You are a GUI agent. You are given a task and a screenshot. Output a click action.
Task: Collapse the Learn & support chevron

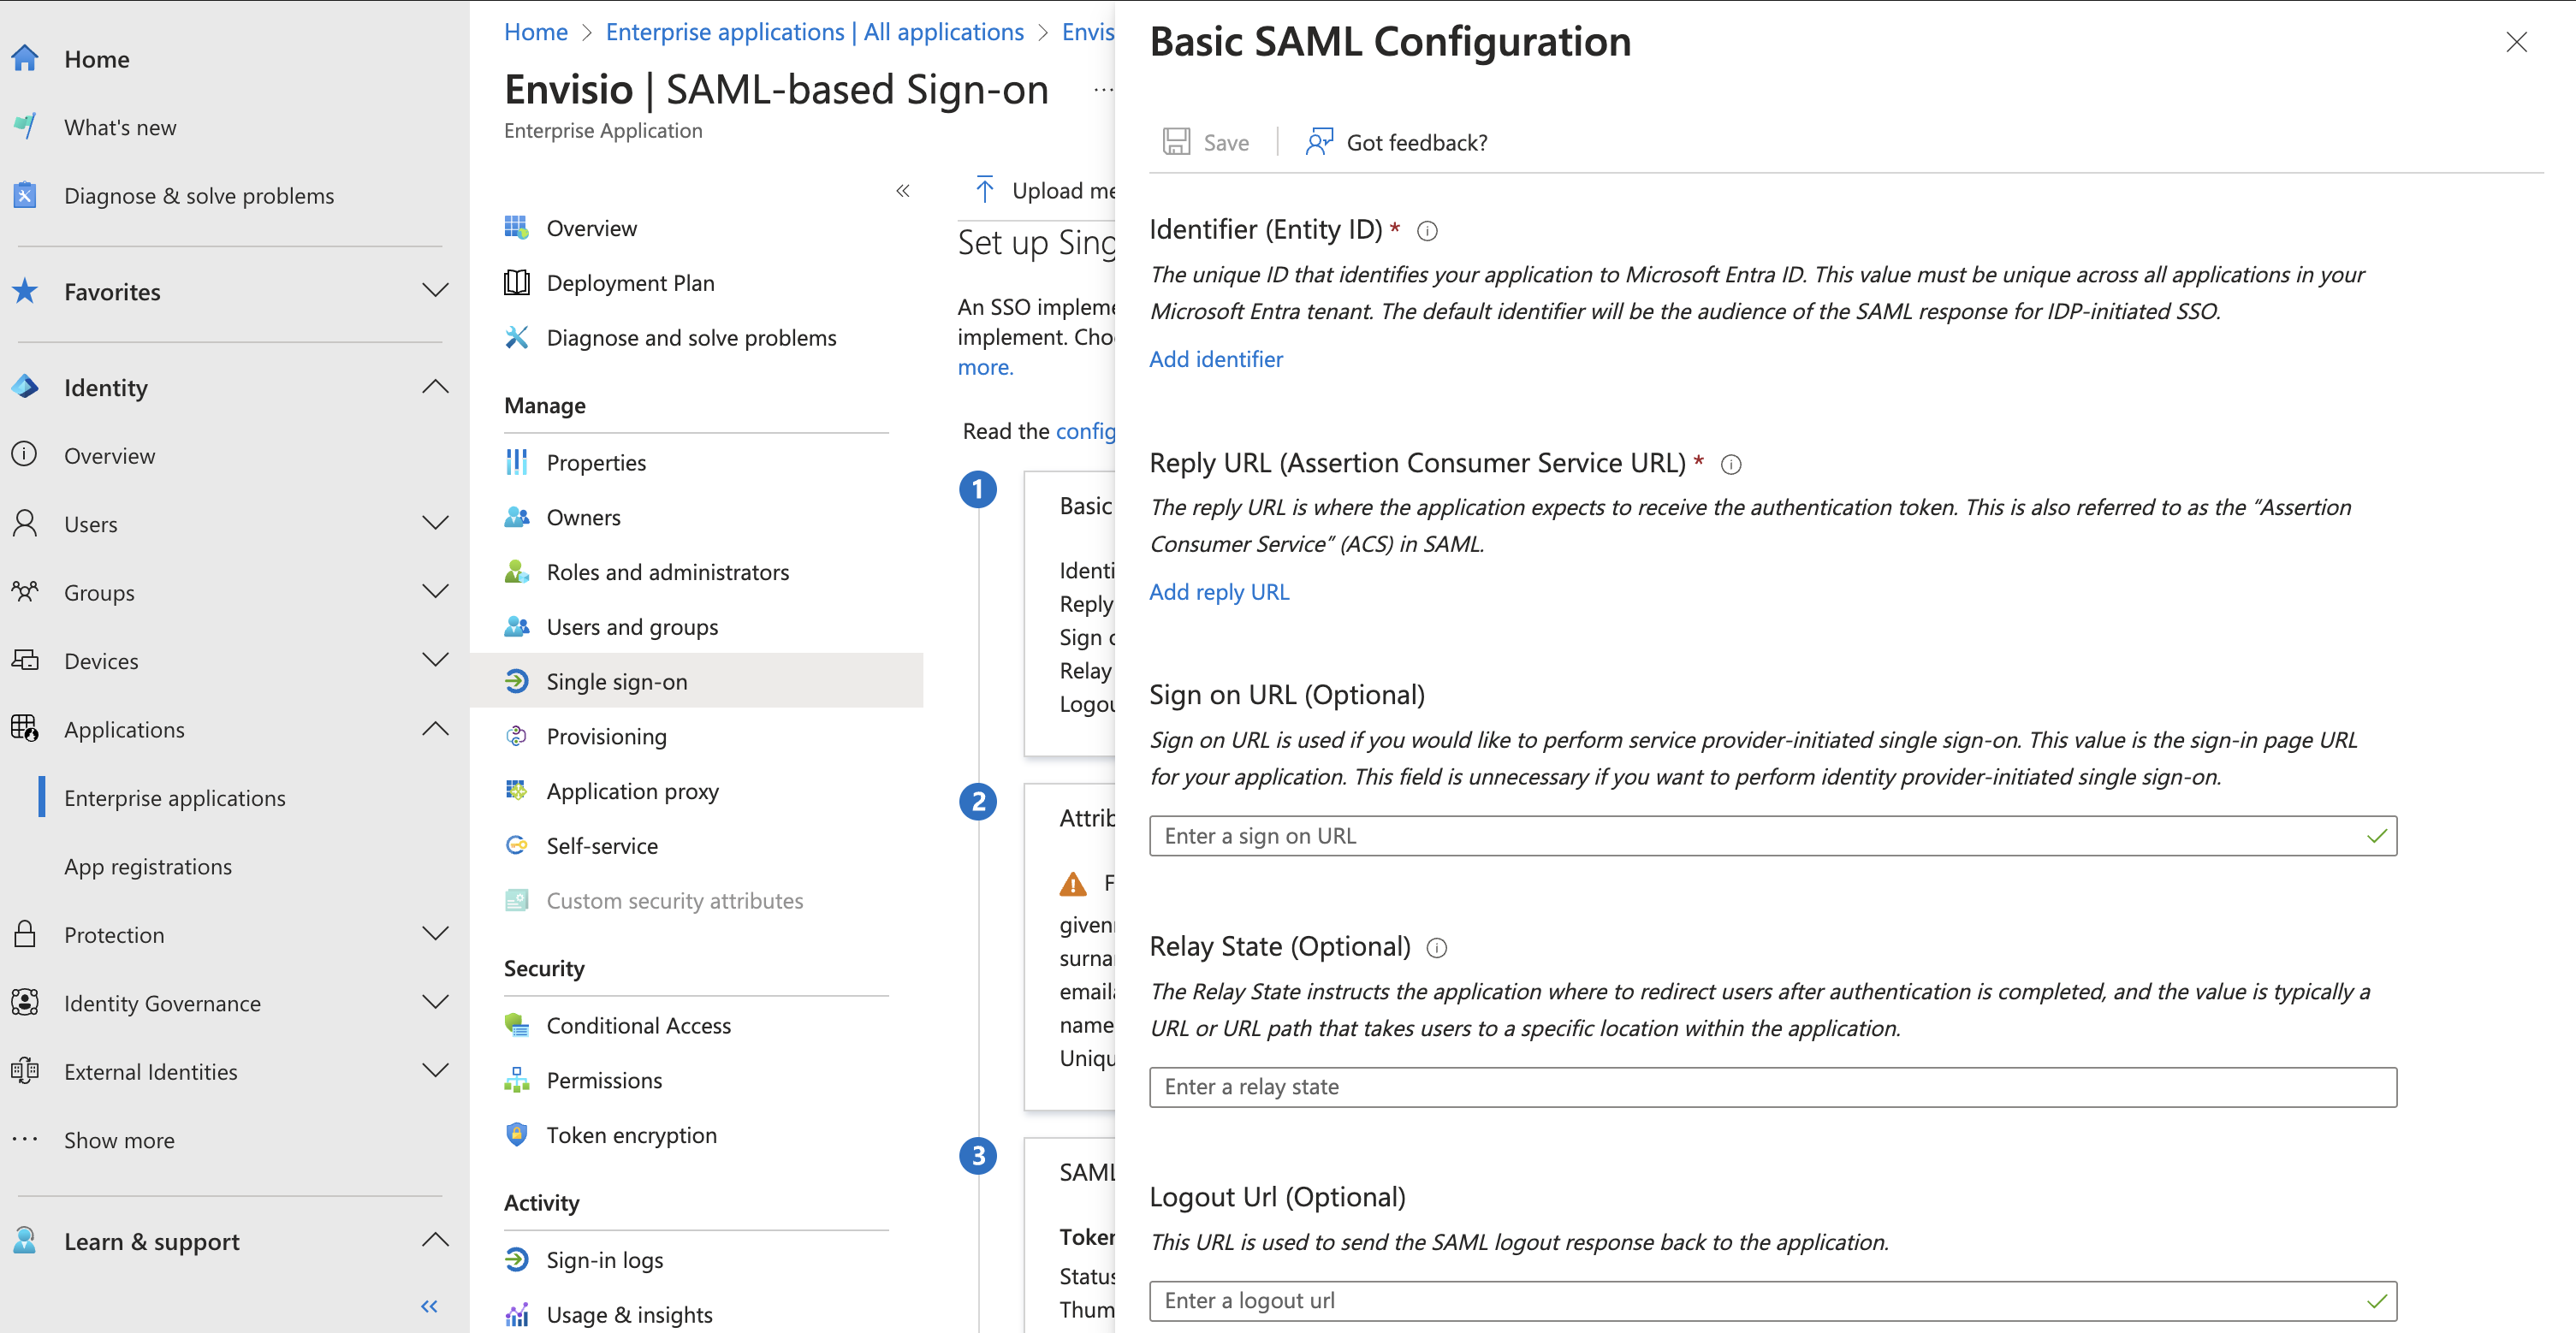435,1241
